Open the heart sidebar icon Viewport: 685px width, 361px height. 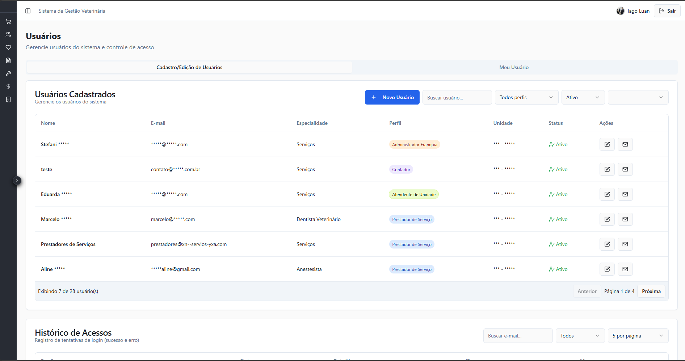(x=8, y=47)
